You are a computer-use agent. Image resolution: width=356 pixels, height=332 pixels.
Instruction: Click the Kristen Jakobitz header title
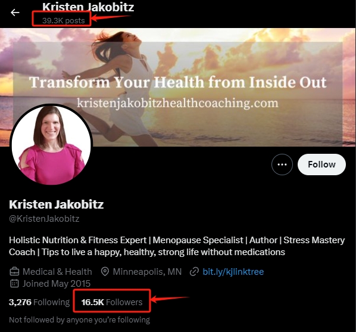[x=88, y=7]
